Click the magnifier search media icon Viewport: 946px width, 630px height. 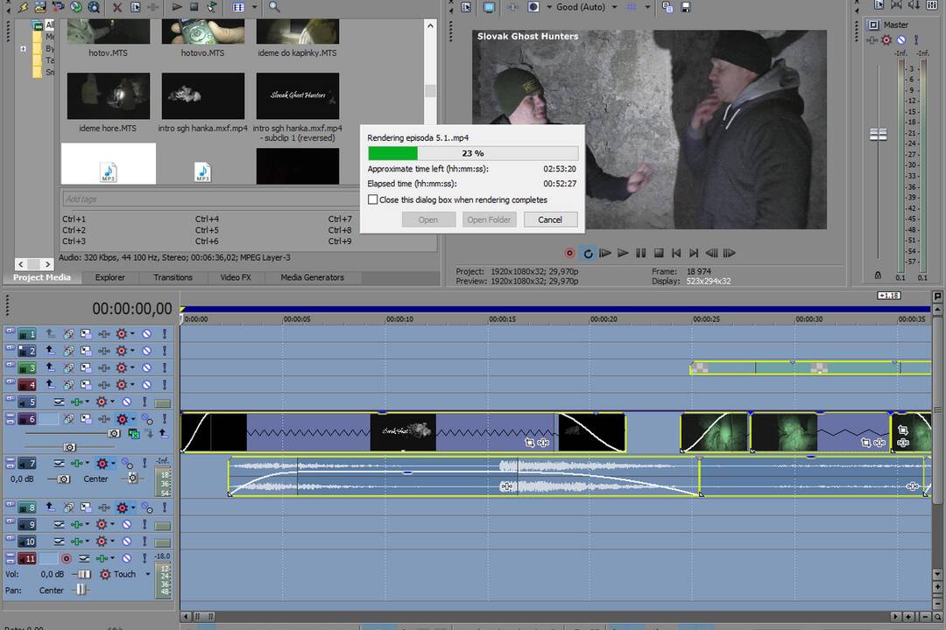click(274, 7)
